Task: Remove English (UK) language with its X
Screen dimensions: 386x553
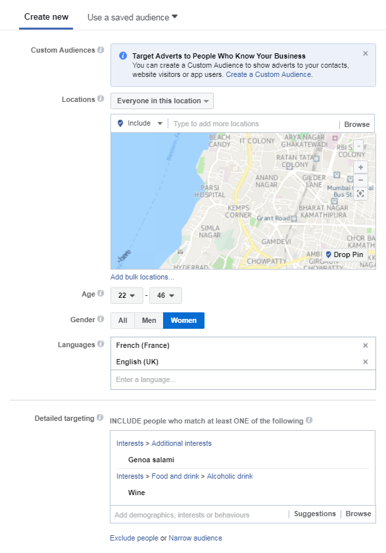Action: [366, 362]
